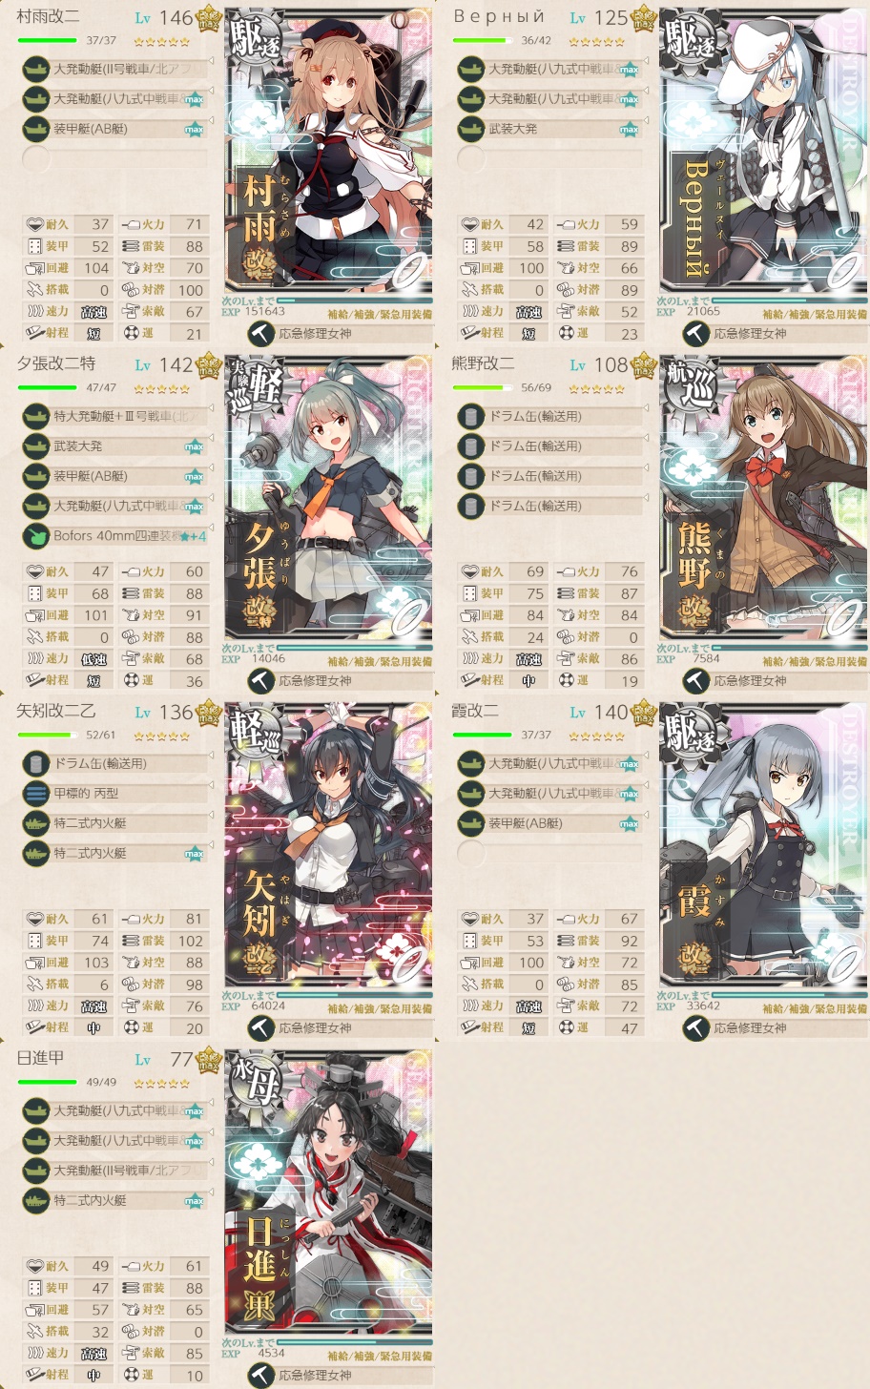Select Верный's empty fourth equipment slot
The image size is (870, 1389).
pyautogui.click(x=549, y=158)
